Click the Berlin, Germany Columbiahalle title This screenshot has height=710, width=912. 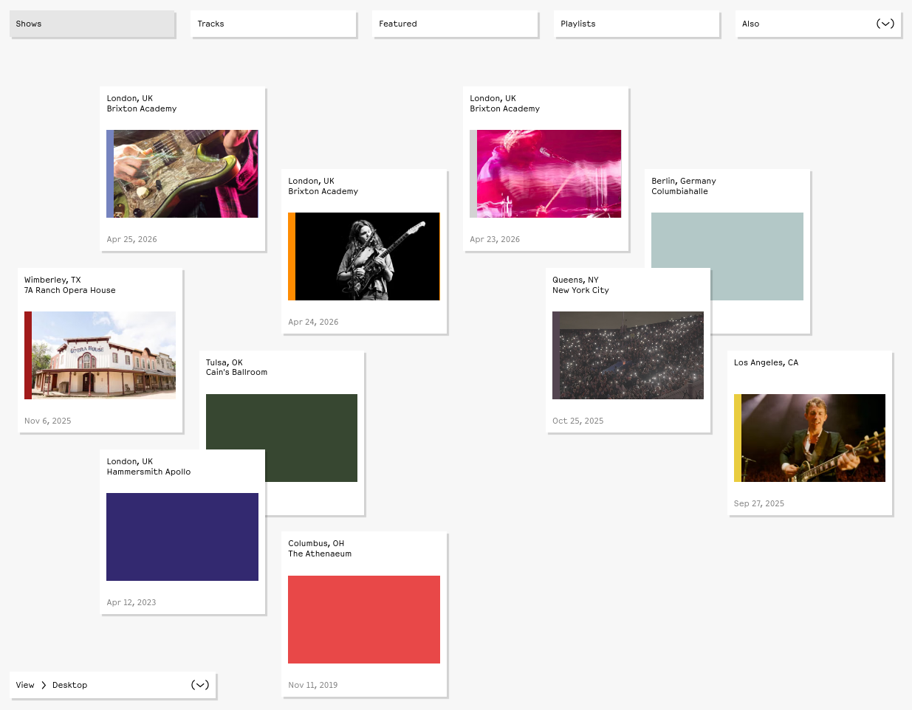(x=684, y=186)
